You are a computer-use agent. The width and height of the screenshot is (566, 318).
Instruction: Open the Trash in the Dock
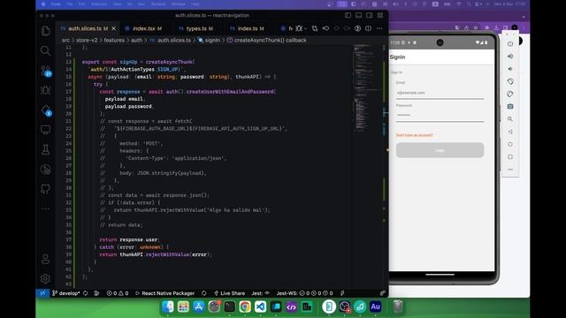(397, 307)
